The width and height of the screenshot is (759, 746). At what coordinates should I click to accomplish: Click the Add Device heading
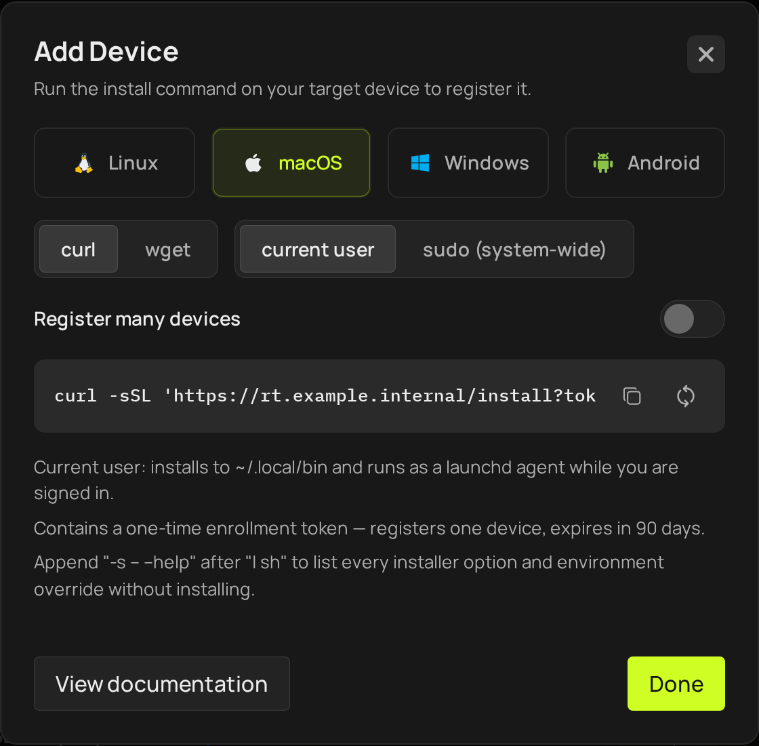[106, 52]
